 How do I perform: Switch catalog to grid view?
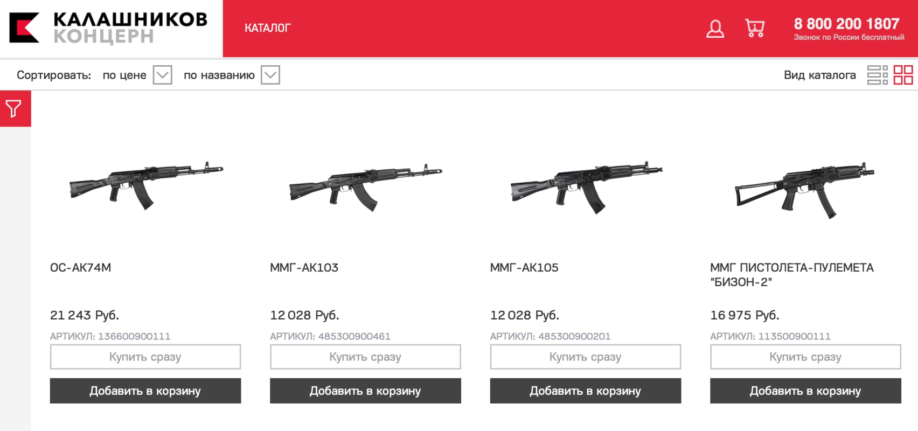click(x=903, y=75)
